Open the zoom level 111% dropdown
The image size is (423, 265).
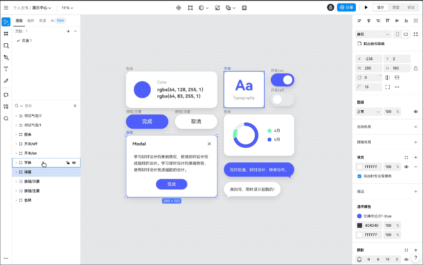point(68,8)
